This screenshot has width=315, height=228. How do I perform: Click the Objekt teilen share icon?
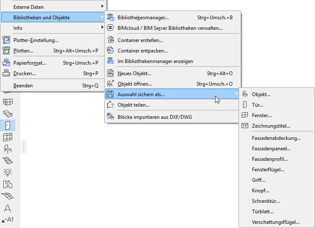pos(110,105)
